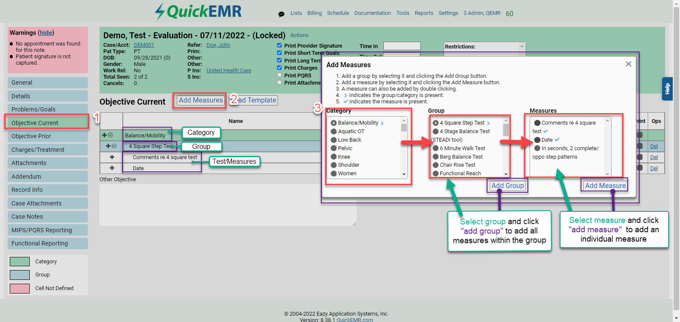The image size is (680, 322).
Task: Click move handle on Comments re 4 square test row
Action: (112, 157)
